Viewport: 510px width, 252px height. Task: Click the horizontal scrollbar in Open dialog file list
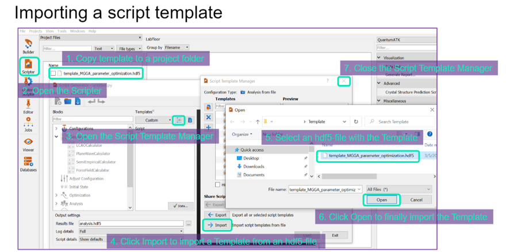click(x=350, y=176)
